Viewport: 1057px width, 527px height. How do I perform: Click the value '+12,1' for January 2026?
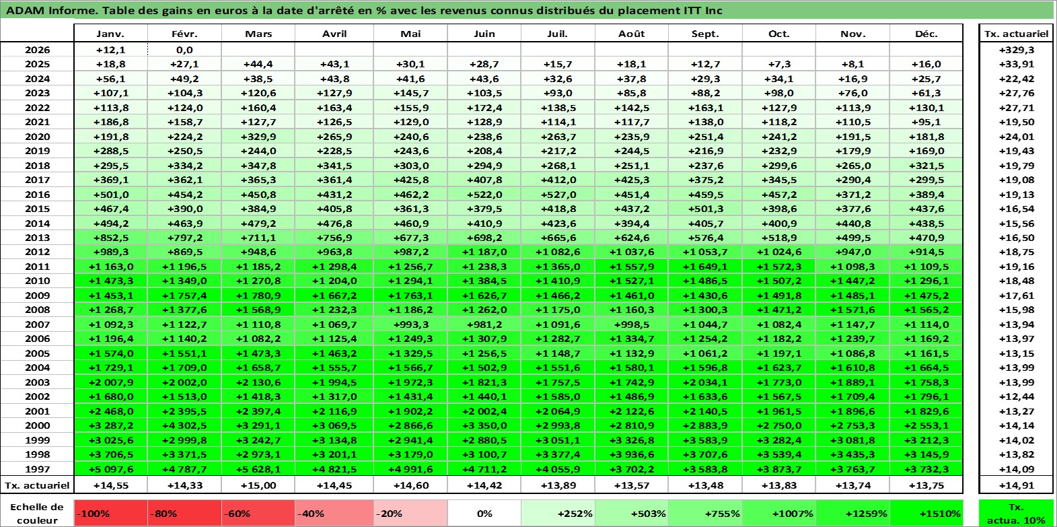click(x=110, y=50)
